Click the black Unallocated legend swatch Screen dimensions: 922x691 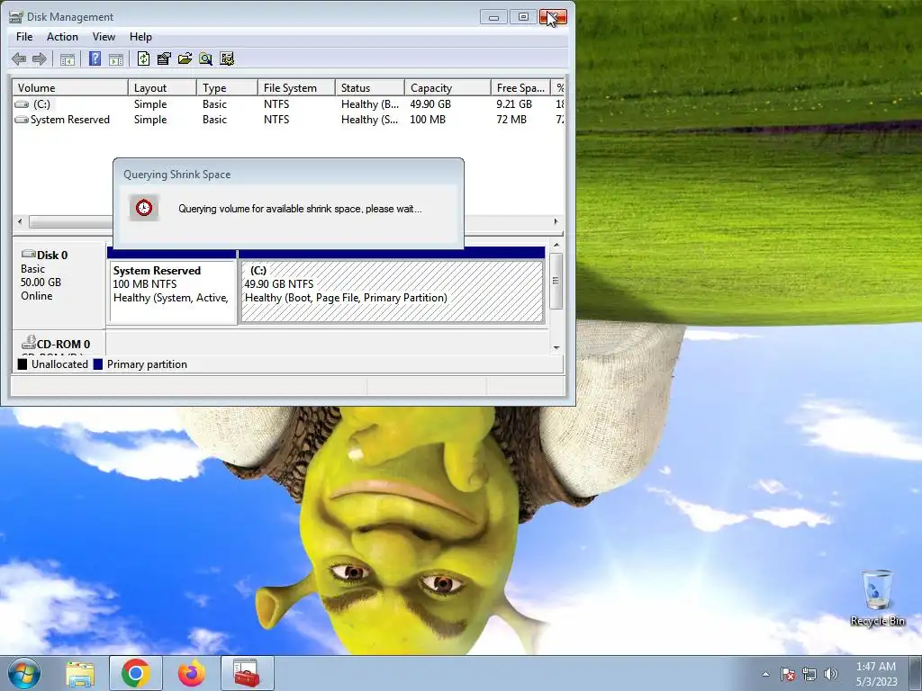click(23, 364)
